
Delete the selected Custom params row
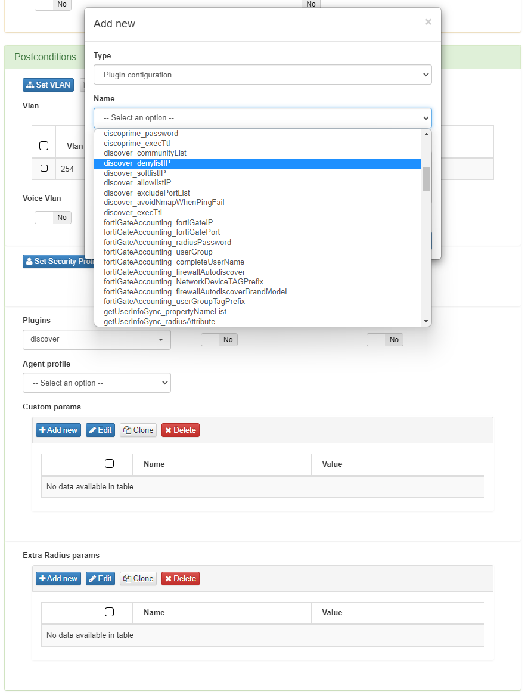click(180, 430)
